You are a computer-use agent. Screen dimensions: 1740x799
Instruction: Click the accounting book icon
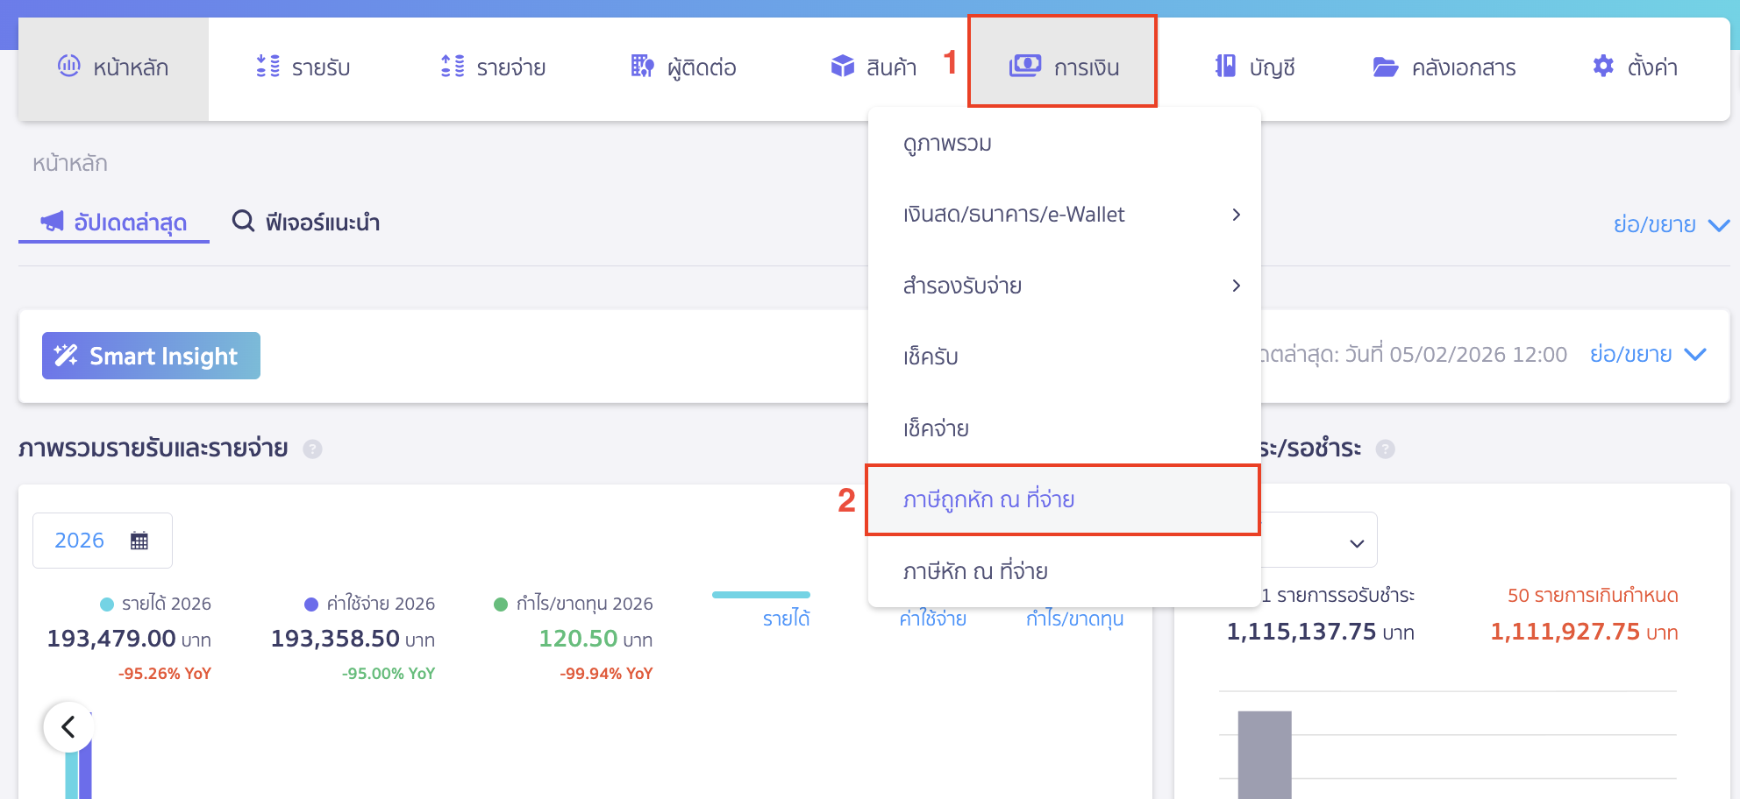coord(1225,67)
